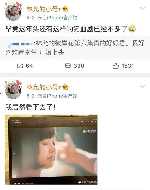Open the second post's baby avatar
The height and width of the screenshot is (190, 150).
pos(13,91)
